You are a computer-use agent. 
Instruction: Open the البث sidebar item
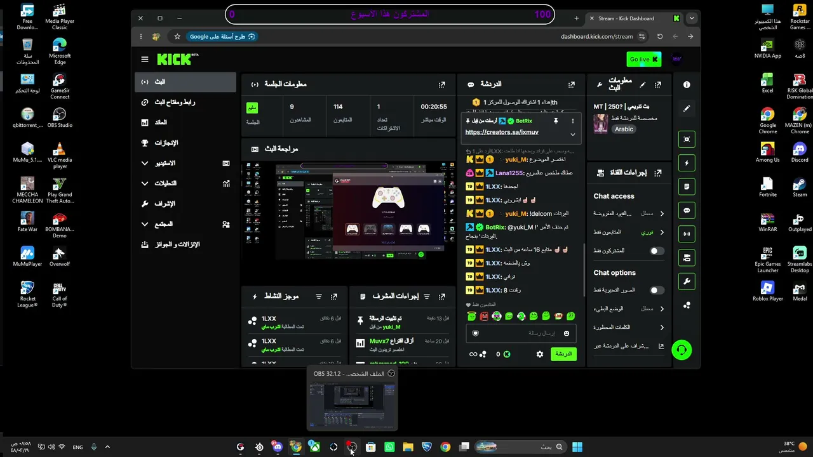pyautogui.click(x=185, y=82)
